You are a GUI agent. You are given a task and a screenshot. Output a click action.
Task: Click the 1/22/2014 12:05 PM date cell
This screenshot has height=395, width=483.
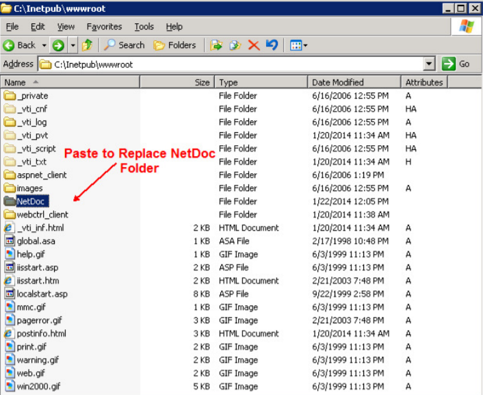(350, 201)
